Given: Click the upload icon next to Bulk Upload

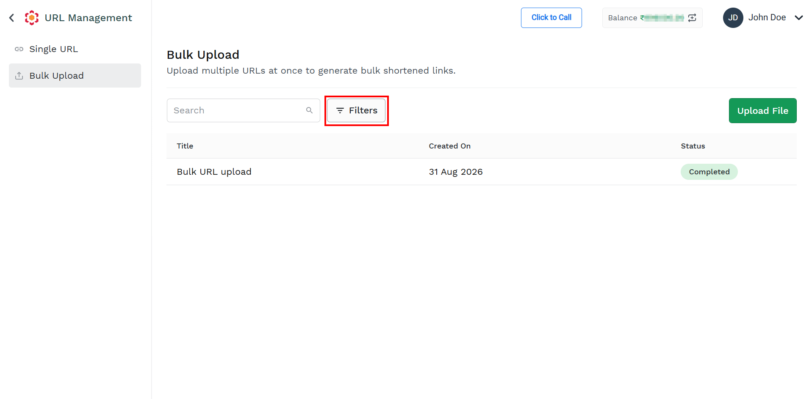Looking at the screenshot, I should (x=19, y=76).
